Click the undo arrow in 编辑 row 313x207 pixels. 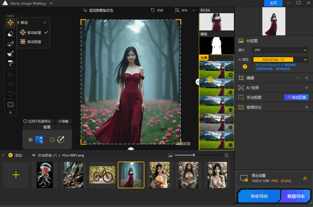(298, 78)
